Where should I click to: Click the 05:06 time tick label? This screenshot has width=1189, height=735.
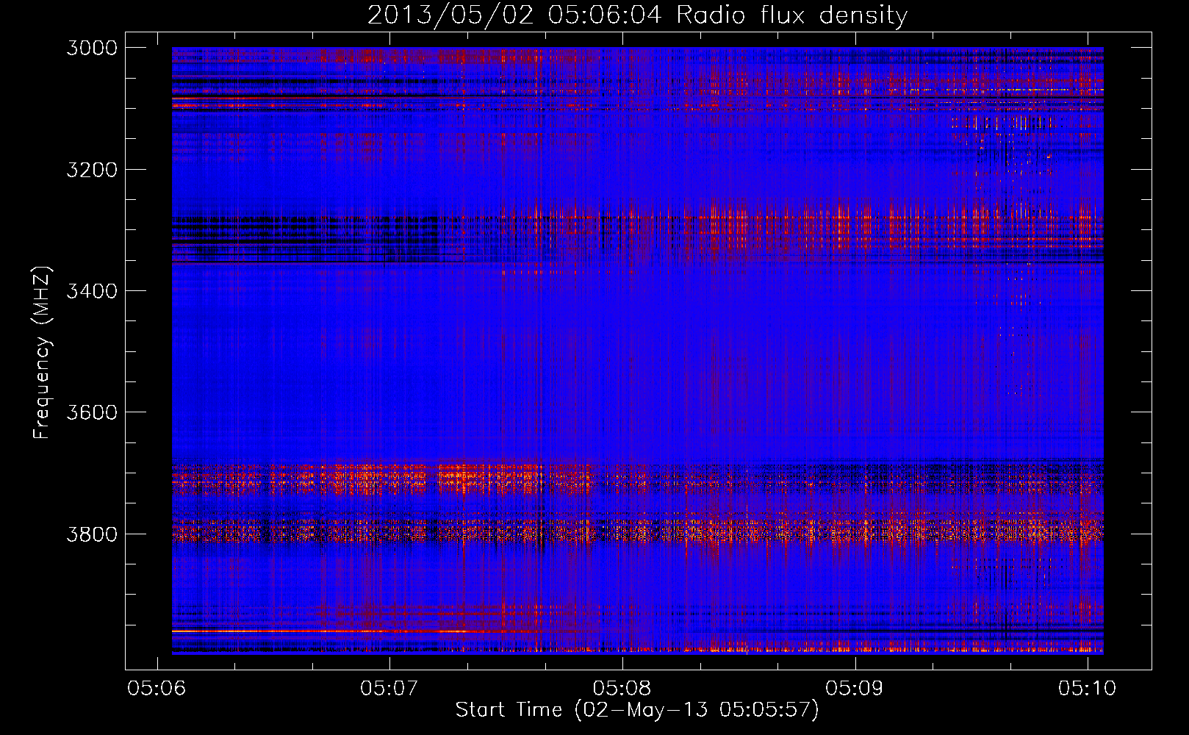tap(157, 688)
